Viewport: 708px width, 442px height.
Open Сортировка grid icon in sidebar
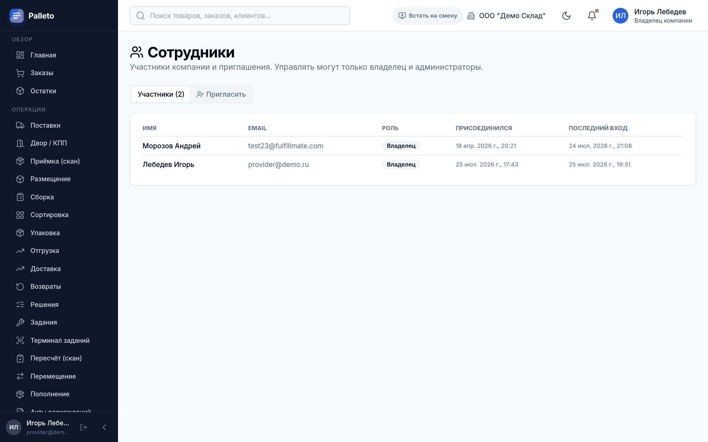pyautogui.click(x=20, y=215)
